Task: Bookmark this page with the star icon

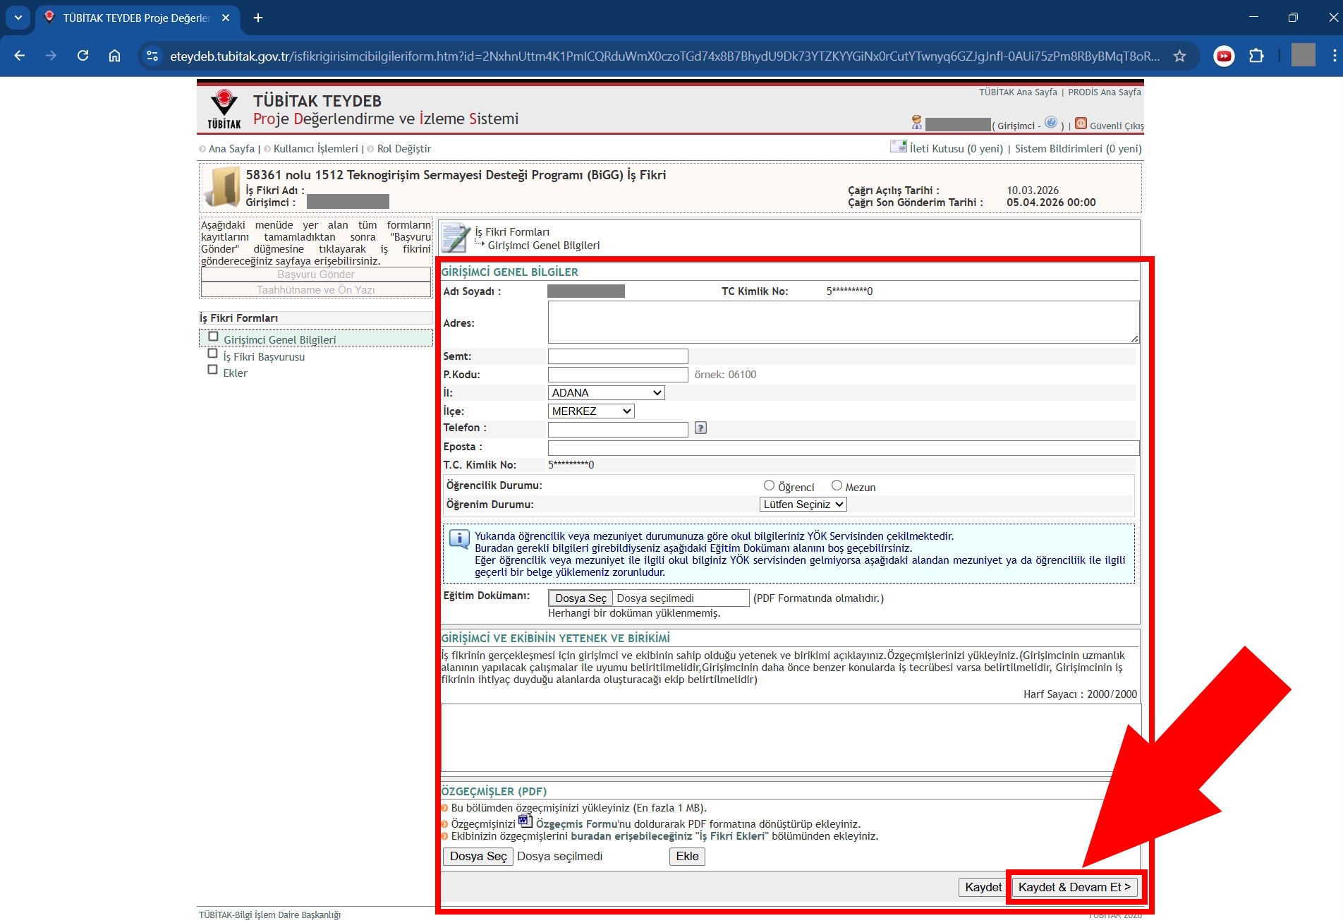Action: click(1179, 56)
